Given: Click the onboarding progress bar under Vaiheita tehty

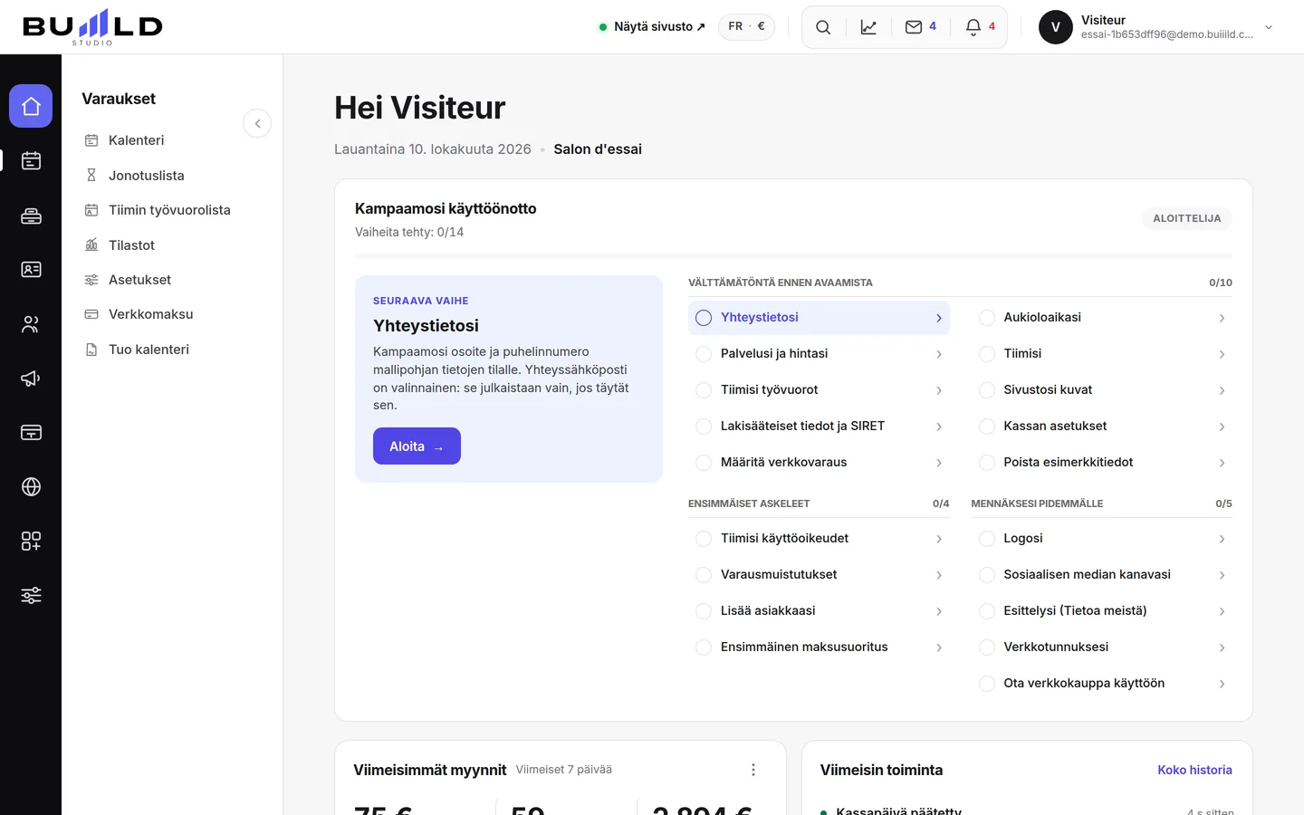Looking at the screenshot, I should click(x=793, y=256).
